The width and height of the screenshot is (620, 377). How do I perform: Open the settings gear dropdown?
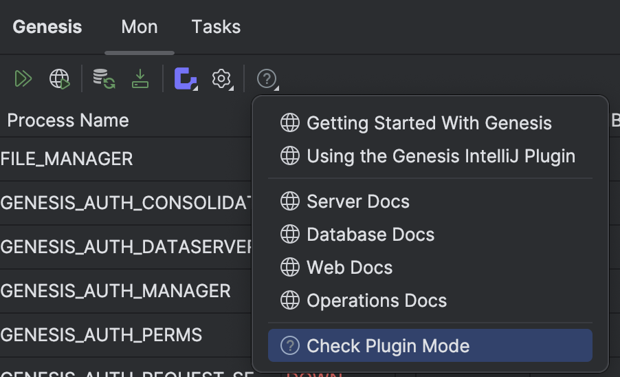pos(222,78)
